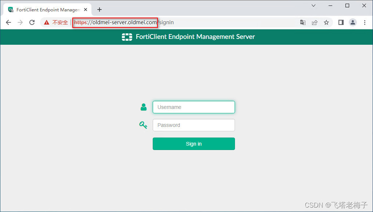Reload the page with the refresh icon
Screen dimensions: 373x212
pos(32,22)
